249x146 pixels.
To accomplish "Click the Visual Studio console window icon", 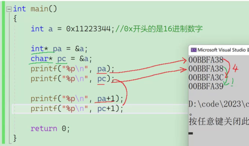I will [193, 50].
